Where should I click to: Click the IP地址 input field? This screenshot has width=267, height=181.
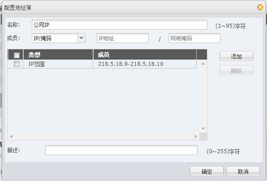tap(123, 38)
